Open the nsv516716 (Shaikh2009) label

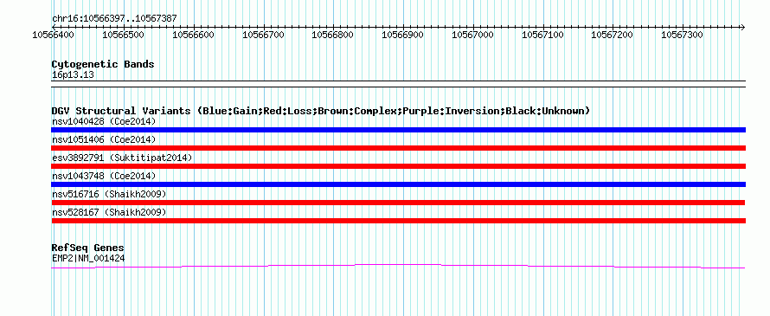[109, 194]
